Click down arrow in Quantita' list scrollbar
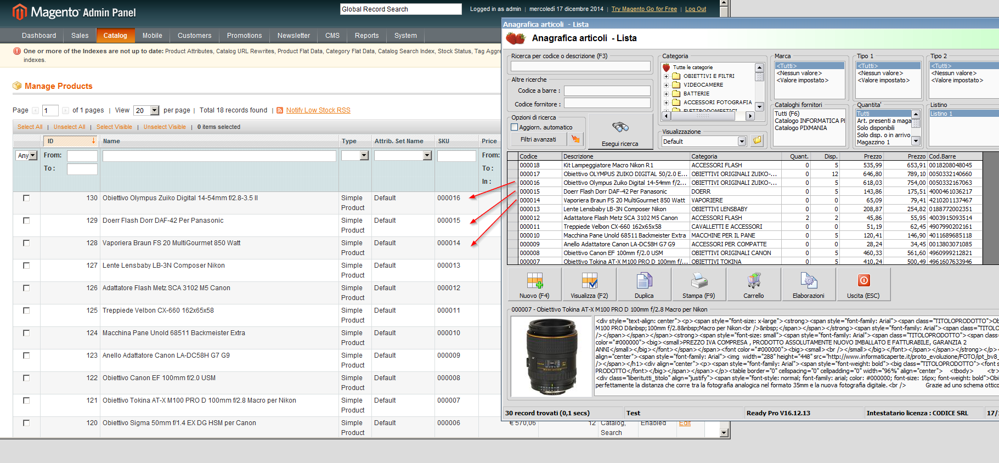The height and width of the screenshot is (463, 999). pos(916,141)
